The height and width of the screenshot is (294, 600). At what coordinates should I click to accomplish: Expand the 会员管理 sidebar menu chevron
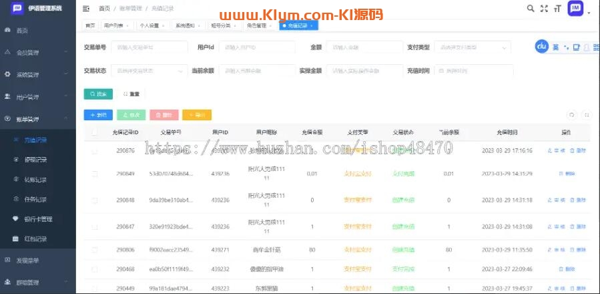[66, 52]
